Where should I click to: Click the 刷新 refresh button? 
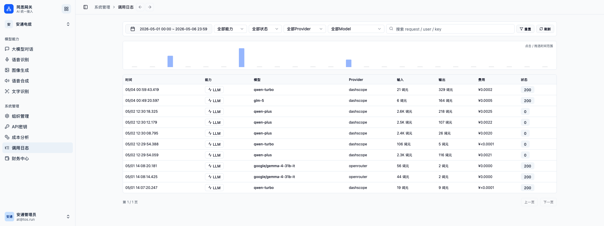click(x=545, y=29)
